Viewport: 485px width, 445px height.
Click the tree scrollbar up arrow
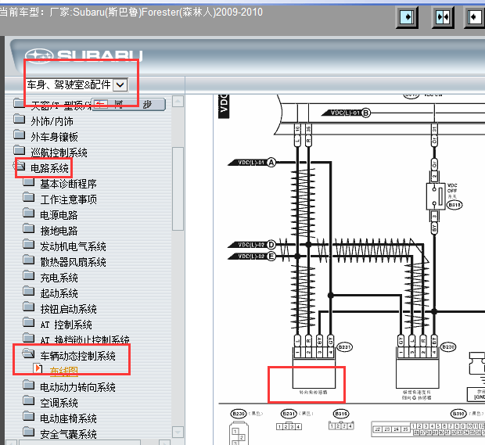178,102
